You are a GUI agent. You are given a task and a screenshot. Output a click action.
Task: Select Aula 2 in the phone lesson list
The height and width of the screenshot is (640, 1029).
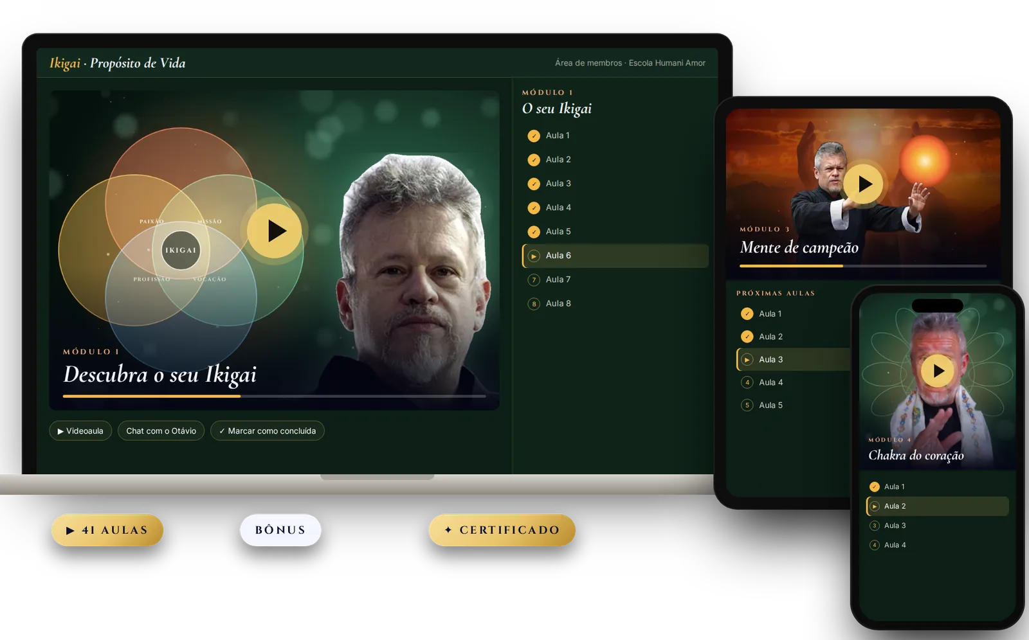coord(938,506)
